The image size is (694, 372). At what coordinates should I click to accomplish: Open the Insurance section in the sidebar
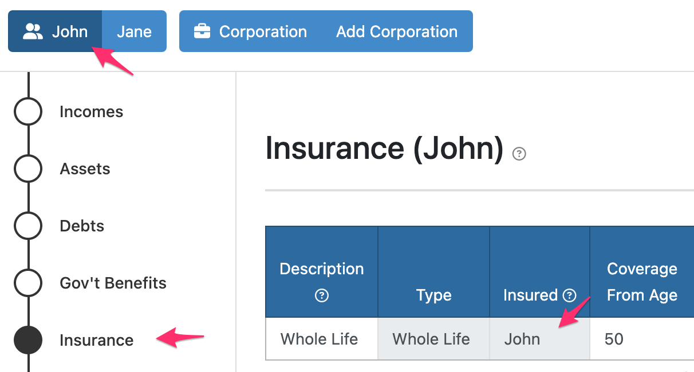tap(96, 340)
